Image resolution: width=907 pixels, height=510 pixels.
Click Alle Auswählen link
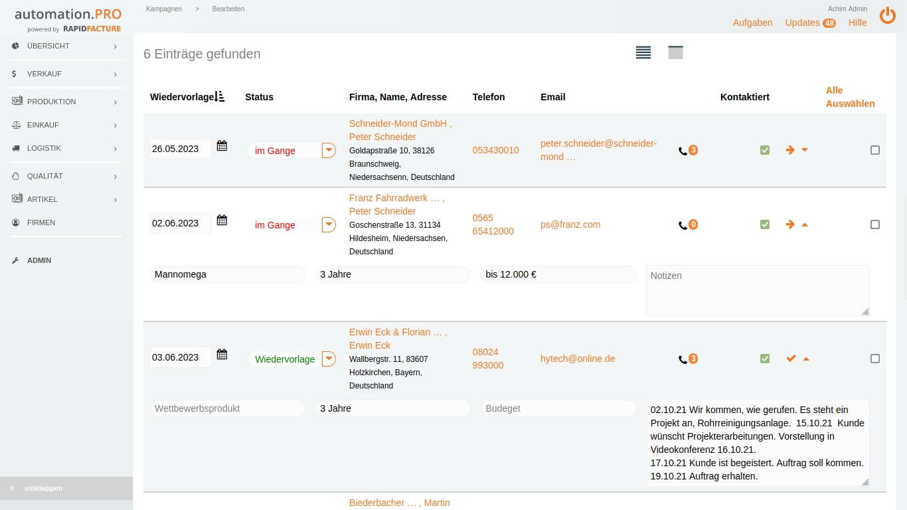(x=850, y=97)
